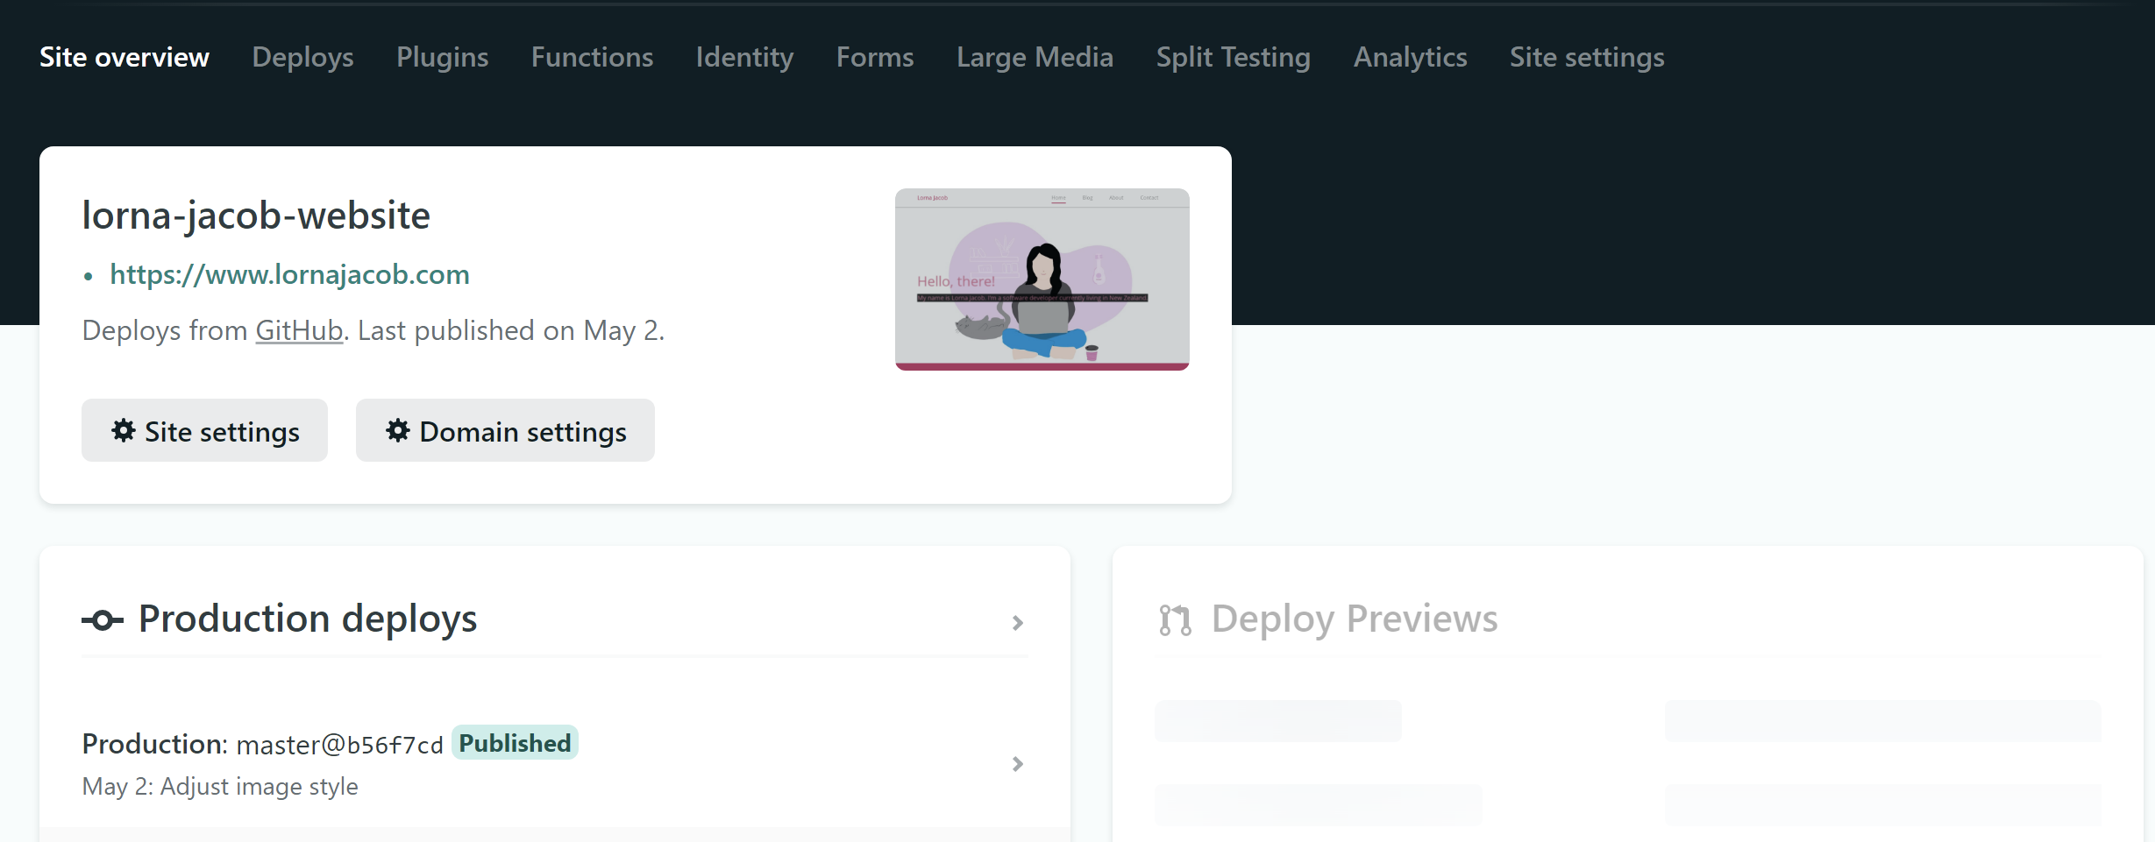
Task: Click the 'May 2: Adjust image style' text
Action: (220, 787)
